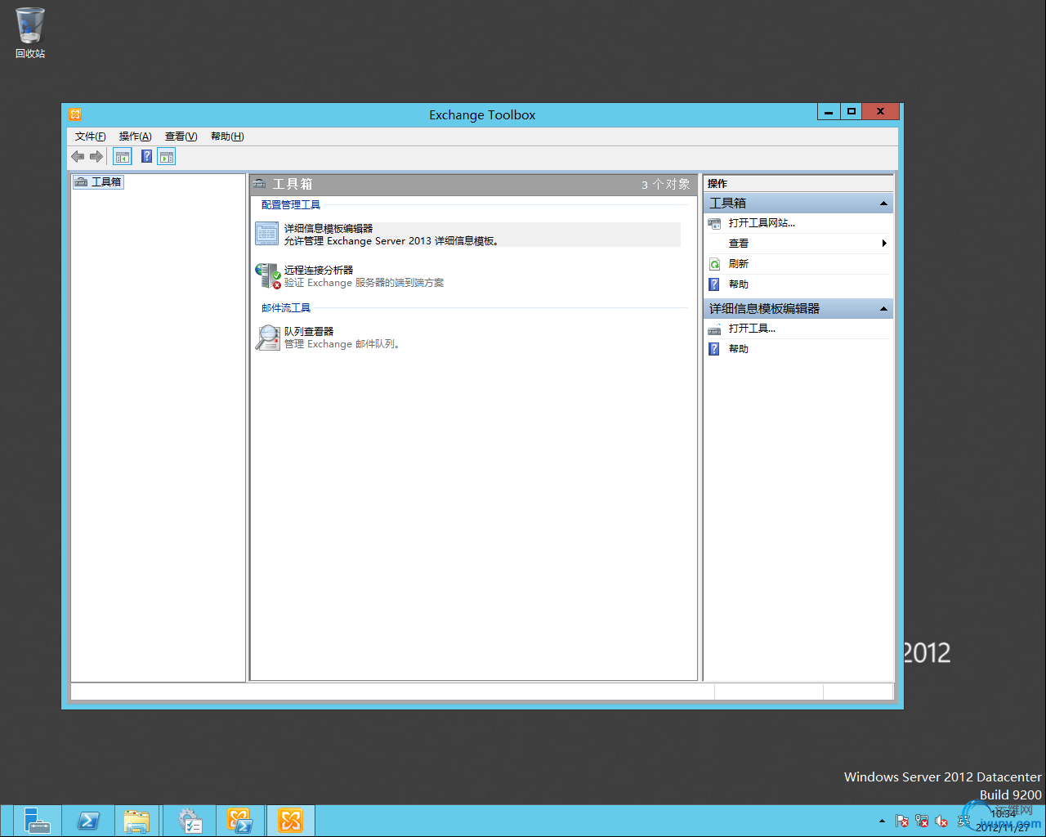Click the taskbar clock showing 10:34
1046x837 pixels.
click(1003, 814)
